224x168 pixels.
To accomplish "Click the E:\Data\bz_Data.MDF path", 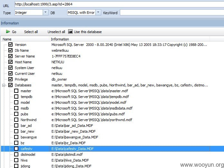I will 68,143.
